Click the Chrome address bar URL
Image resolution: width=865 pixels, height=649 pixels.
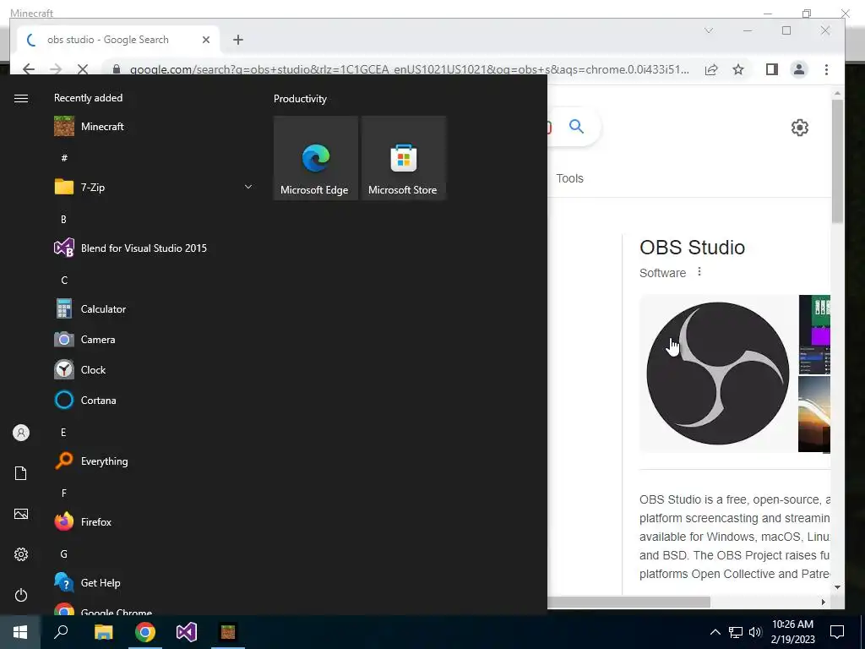point(410,69)
